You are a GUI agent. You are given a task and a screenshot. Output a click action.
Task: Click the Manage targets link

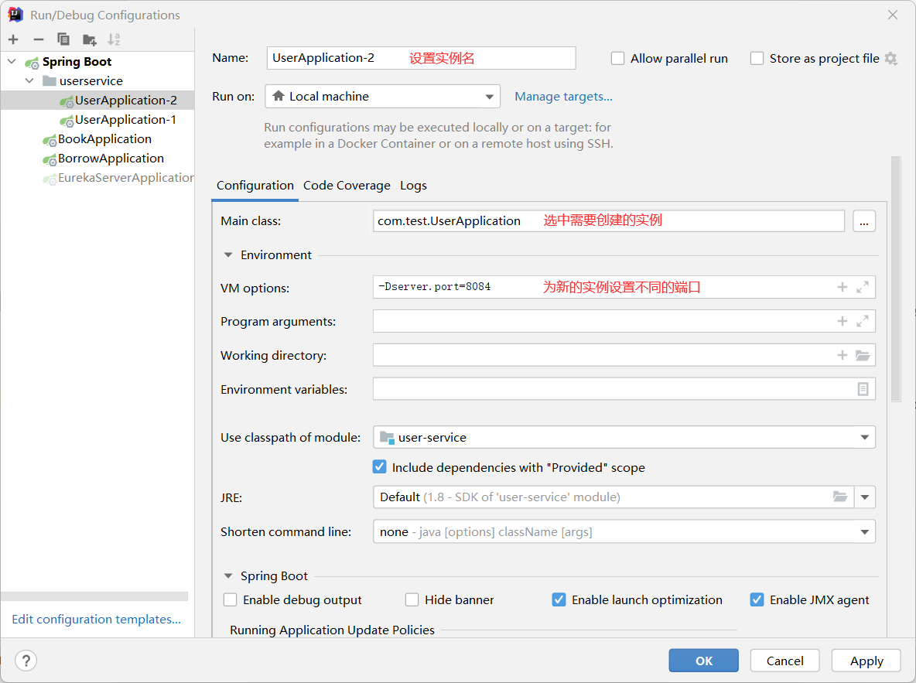[x=563, y=97]
